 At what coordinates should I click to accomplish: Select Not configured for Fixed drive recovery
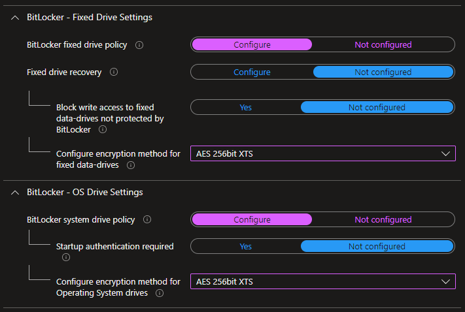(x=383, y=72)
